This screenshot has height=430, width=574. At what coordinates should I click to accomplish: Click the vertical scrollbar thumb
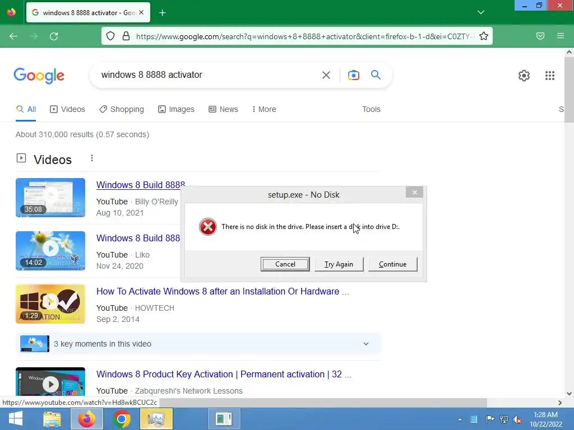click(x=569, y=90)
